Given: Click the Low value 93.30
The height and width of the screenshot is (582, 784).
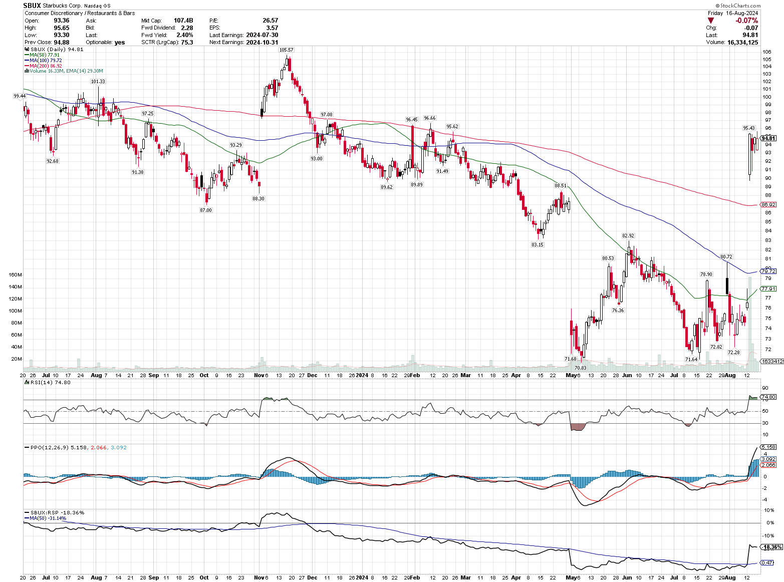Looking at the screenshot, I should pyautogui.click(x=62, y=35).
